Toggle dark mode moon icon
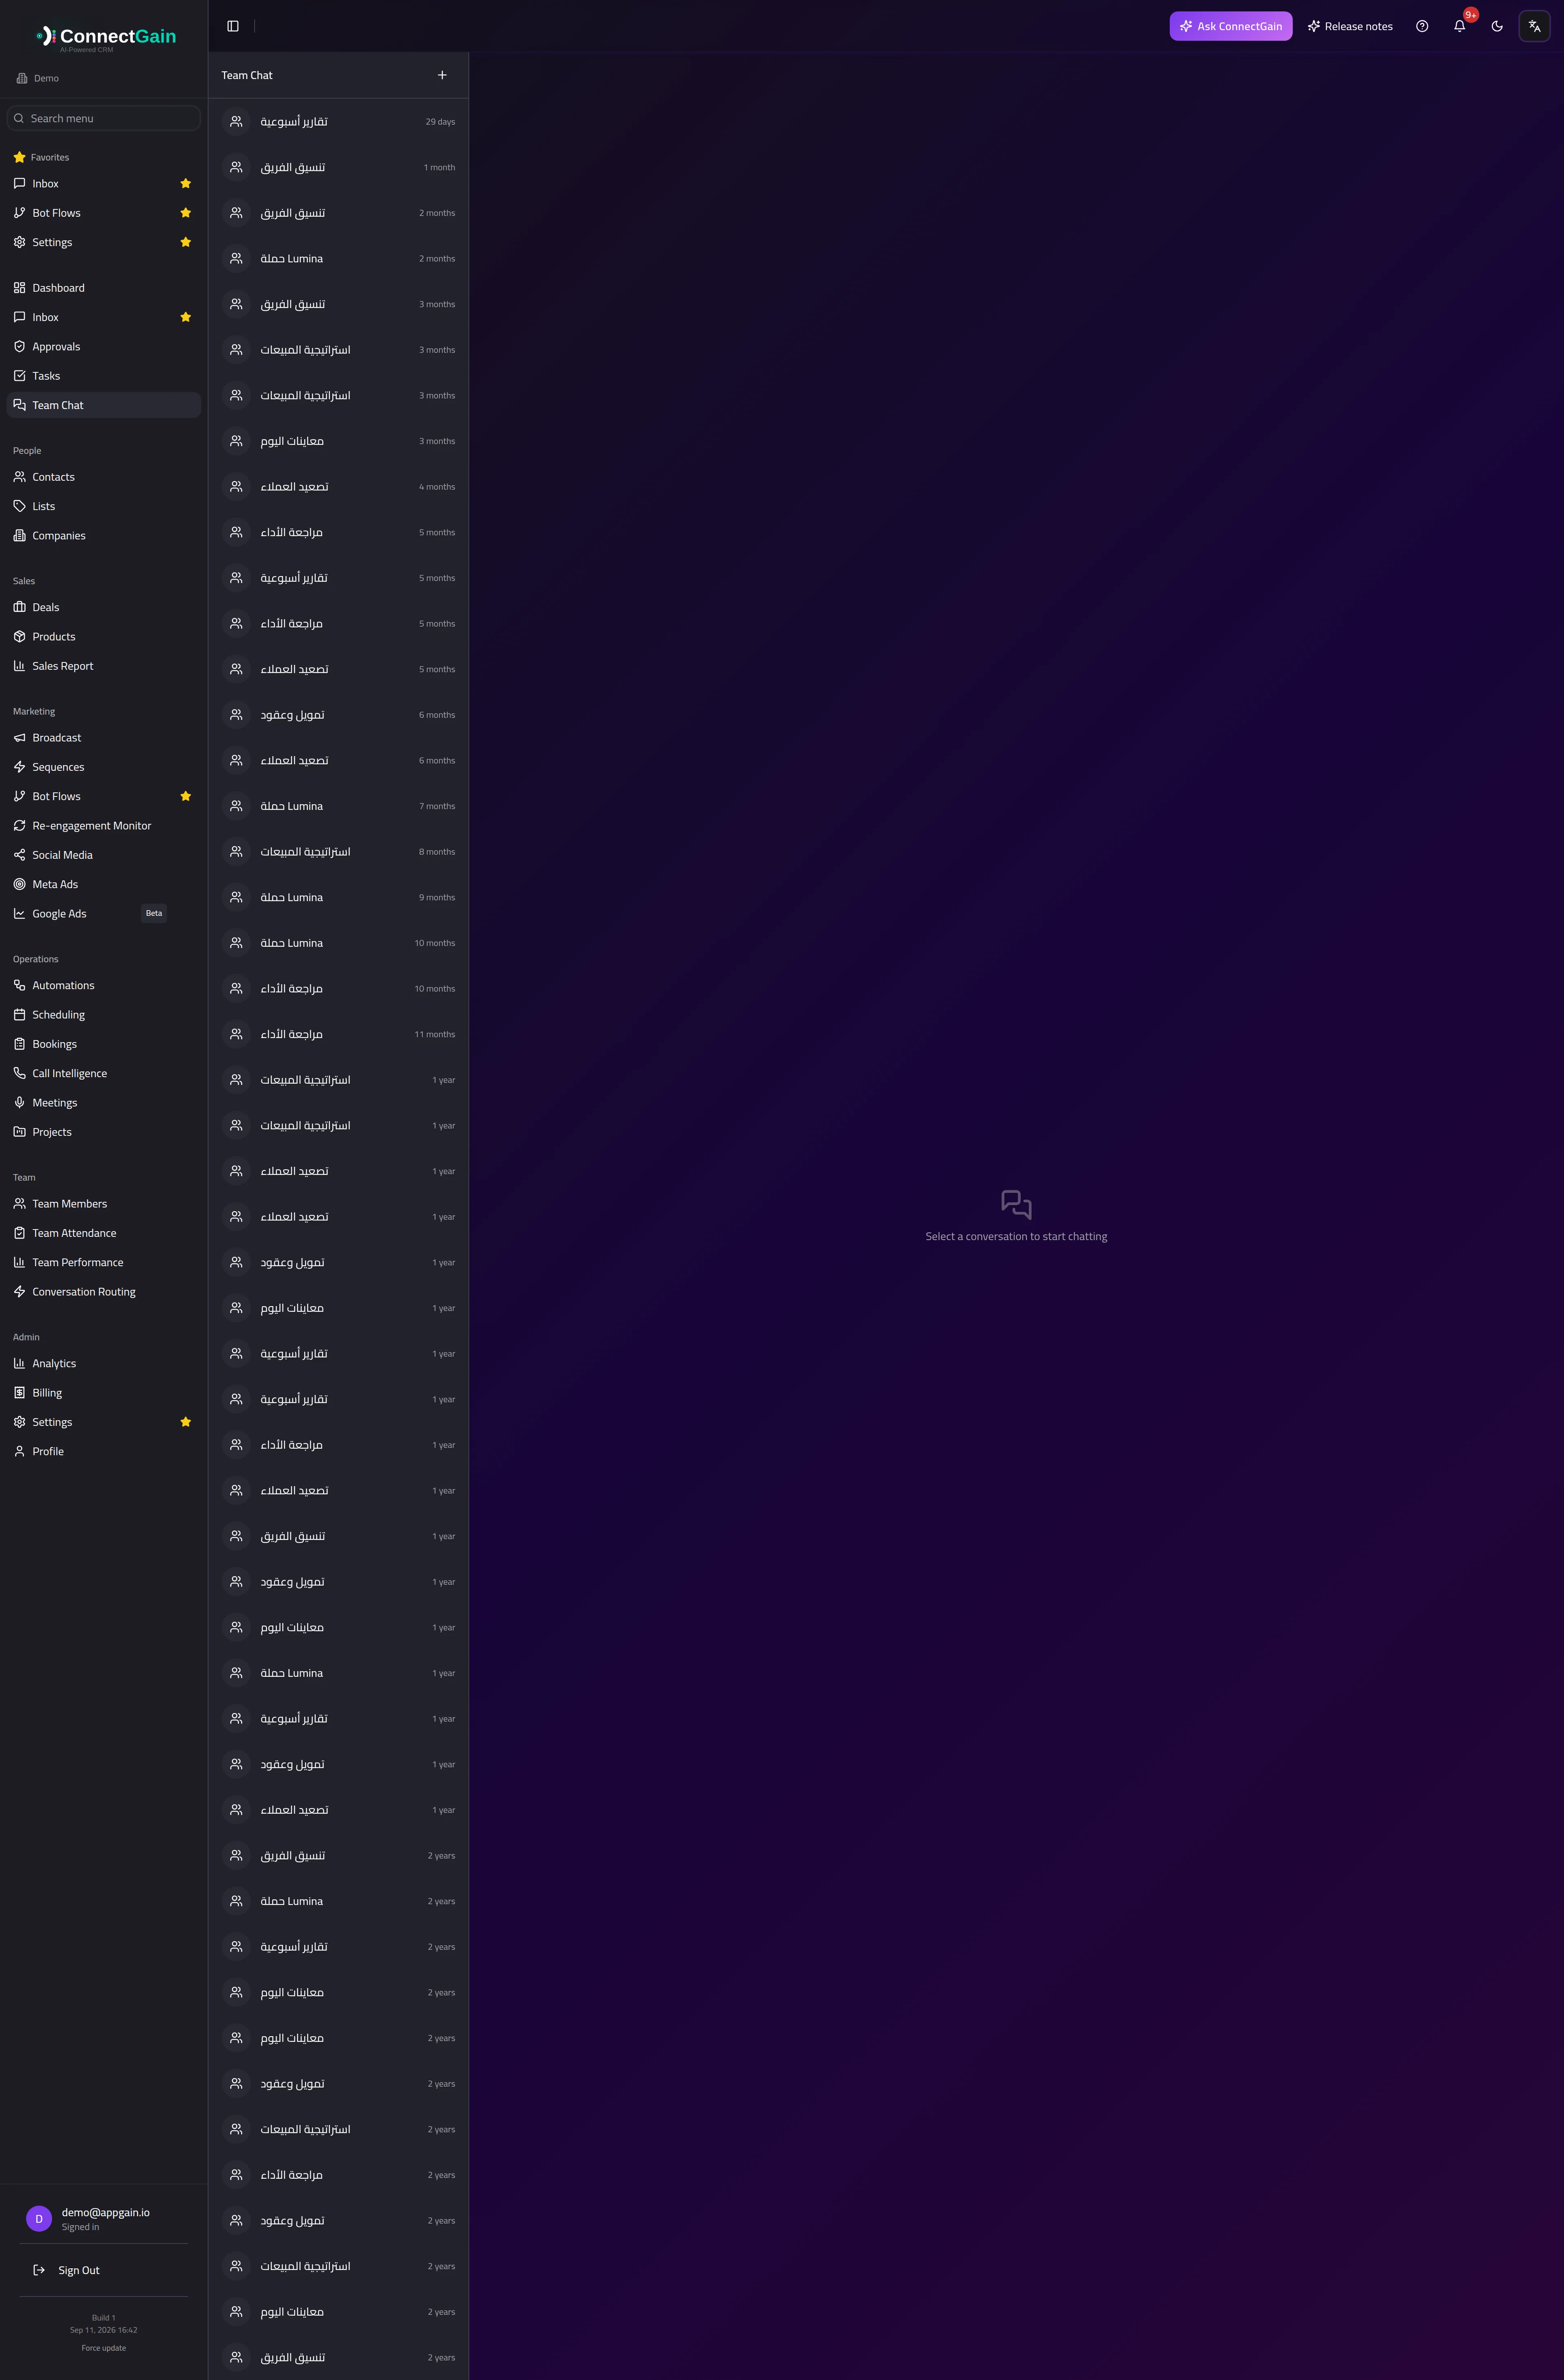Image resolution: width=1564 pixels, height=2380 pixels. pos(1497,26)
